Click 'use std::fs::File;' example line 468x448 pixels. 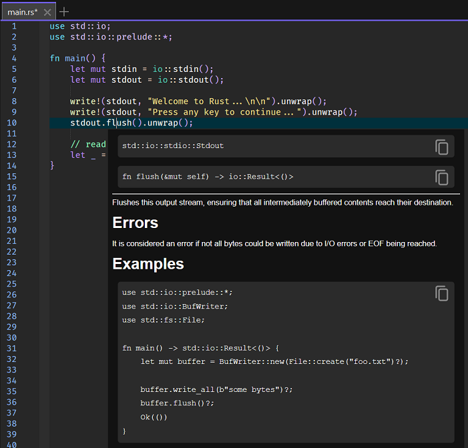[164, 320]
